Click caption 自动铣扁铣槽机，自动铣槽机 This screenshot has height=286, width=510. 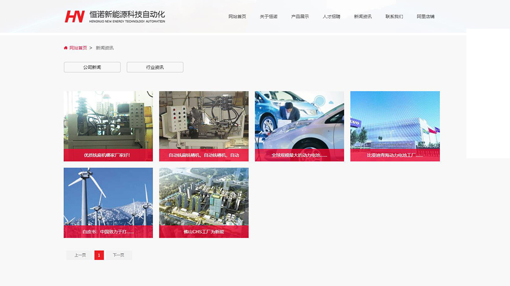click(204, 155)
